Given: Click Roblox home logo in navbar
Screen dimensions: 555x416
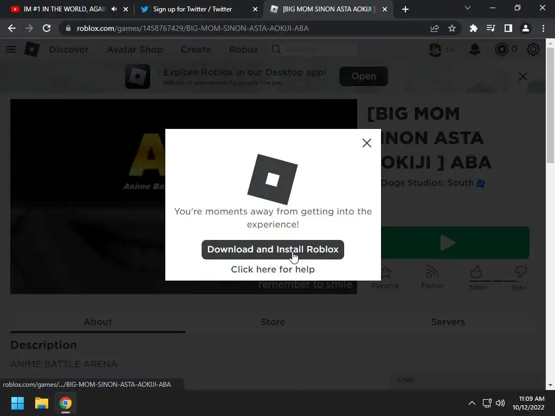Looking at the screenshot, I should (x=32, y=49).
